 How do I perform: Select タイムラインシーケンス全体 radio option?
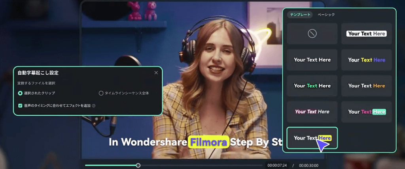pos(101,93)
